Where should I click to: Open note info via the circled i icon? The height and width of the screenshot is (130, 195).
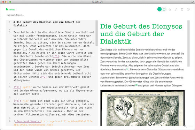188,9
